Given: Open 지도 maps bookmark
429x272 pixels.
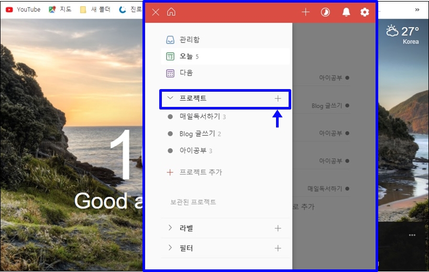Looking at the screenshot, I should pos(60,9).
